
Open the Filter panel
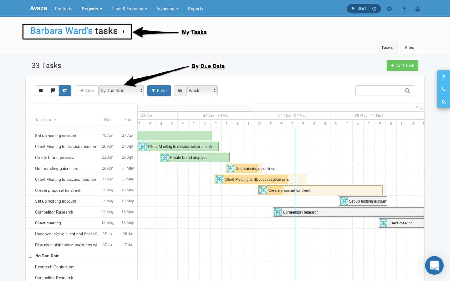(159, 91)
